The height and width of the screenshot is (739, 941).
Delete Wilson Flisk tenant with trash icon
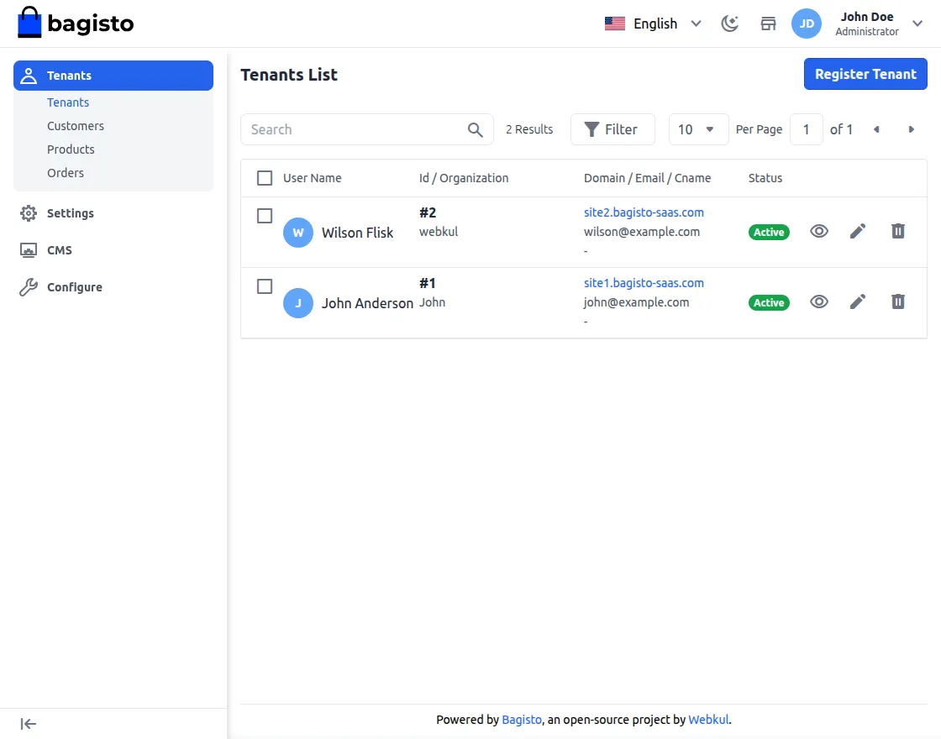tap(898, 231)
